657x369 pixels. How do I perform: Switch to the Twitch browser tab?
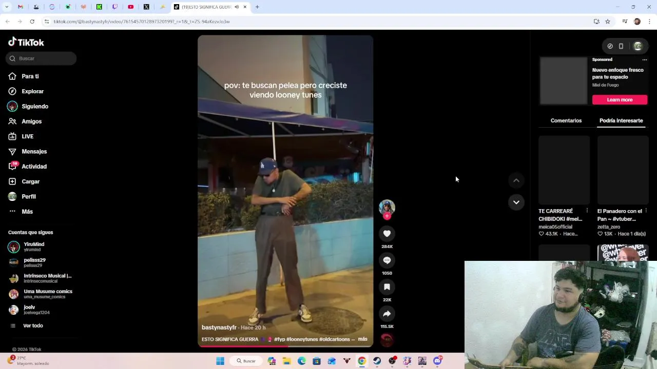(x=115, y=7)
